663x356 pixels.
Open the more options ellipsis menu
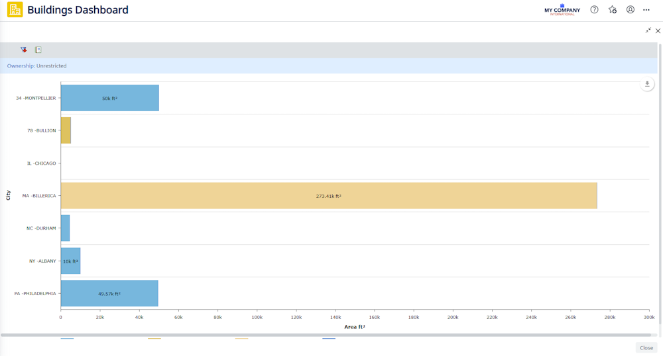[x=646, y=10]
